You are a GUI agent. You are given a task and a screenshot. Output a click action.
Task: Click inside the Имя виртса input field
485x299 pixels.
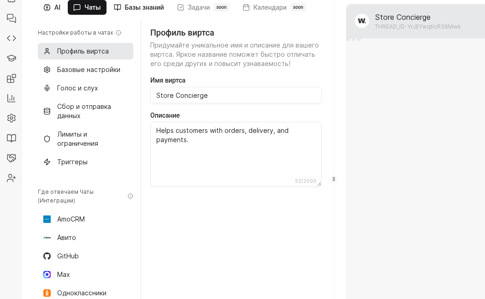[236, 95]
